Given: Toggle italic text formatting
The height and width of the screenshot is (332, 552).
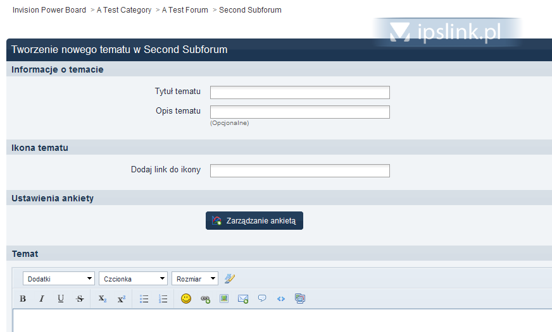Looking at the screenshot, I should (x=42, y=299).
